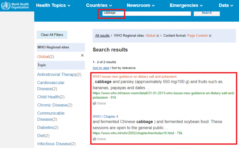The image size is (239, 148).
Task: Click the Topic section header
Action: point(61,65)
